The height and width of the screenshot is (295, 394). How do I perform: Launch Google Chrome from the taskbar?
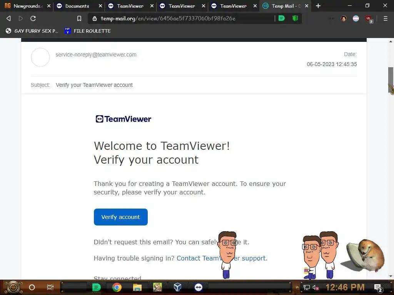tap(117, 287)
